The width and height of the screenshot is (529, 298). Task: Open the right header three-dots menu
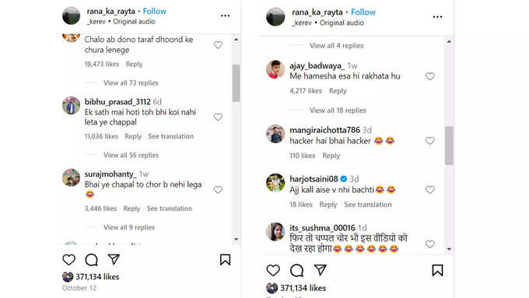pyautogui.click(x=437, y=17)
